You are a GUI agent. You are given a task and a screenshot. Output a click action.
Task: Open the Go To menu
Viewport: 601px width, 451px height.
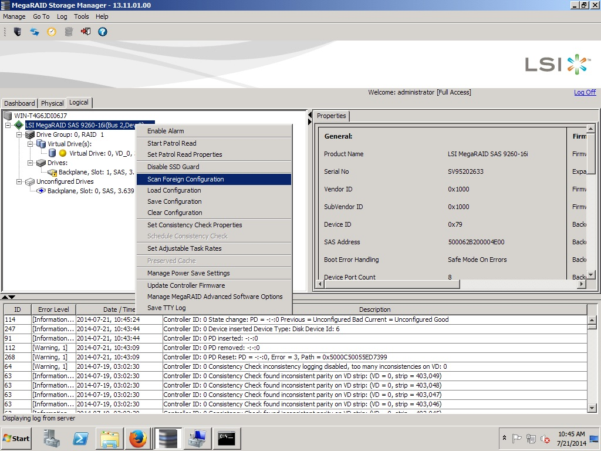pos(41,16)
